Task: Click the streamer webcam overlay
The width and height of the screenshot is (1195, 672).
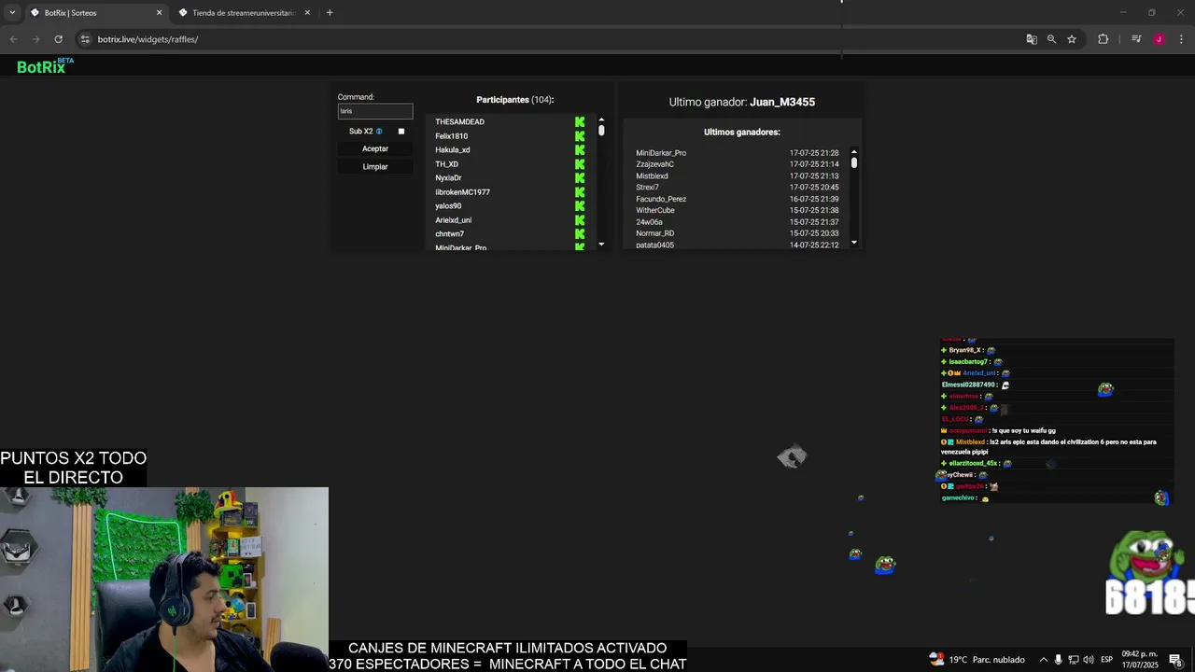Action: pyautogui.click(x=164, y=580)
